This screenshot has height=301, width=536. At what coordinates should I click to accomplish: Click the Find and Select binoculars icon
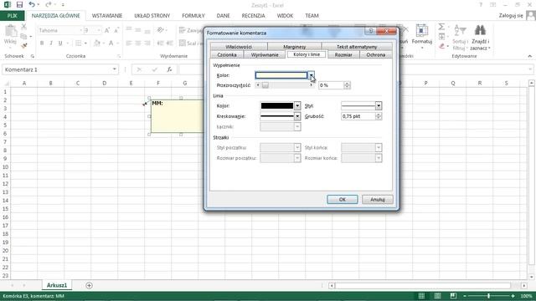pyautogui.click(x=480, y=30)
